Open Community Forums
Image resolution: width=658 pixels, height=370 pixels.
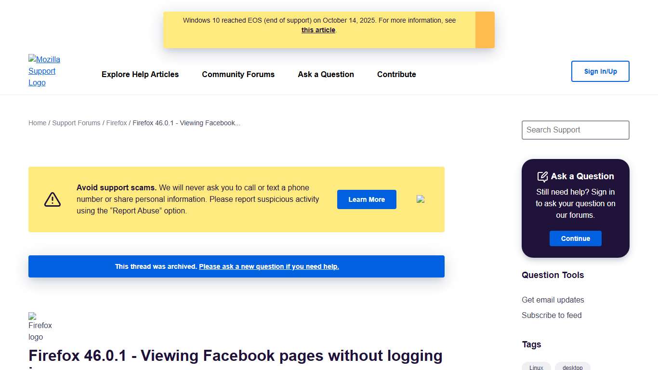(238, 74)
